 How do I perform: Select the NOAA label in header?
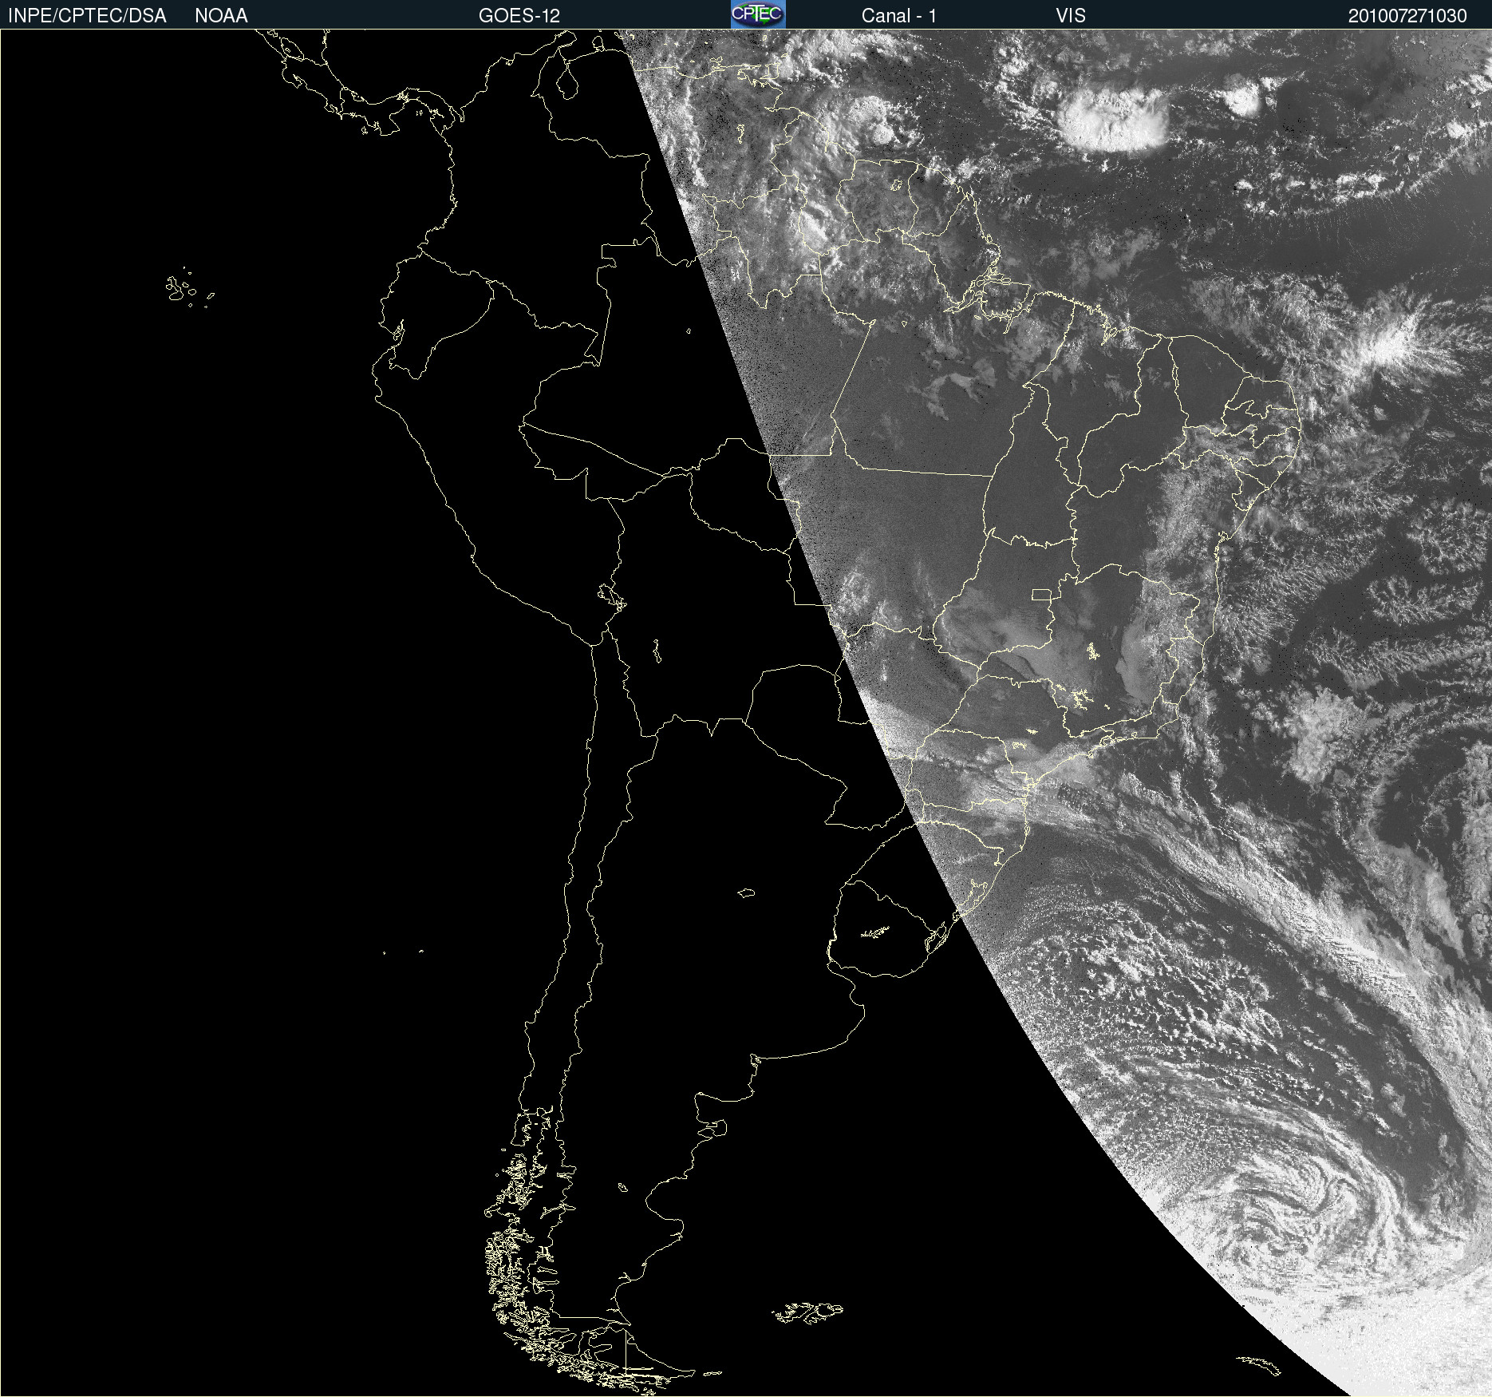click(x=221, y=16)
